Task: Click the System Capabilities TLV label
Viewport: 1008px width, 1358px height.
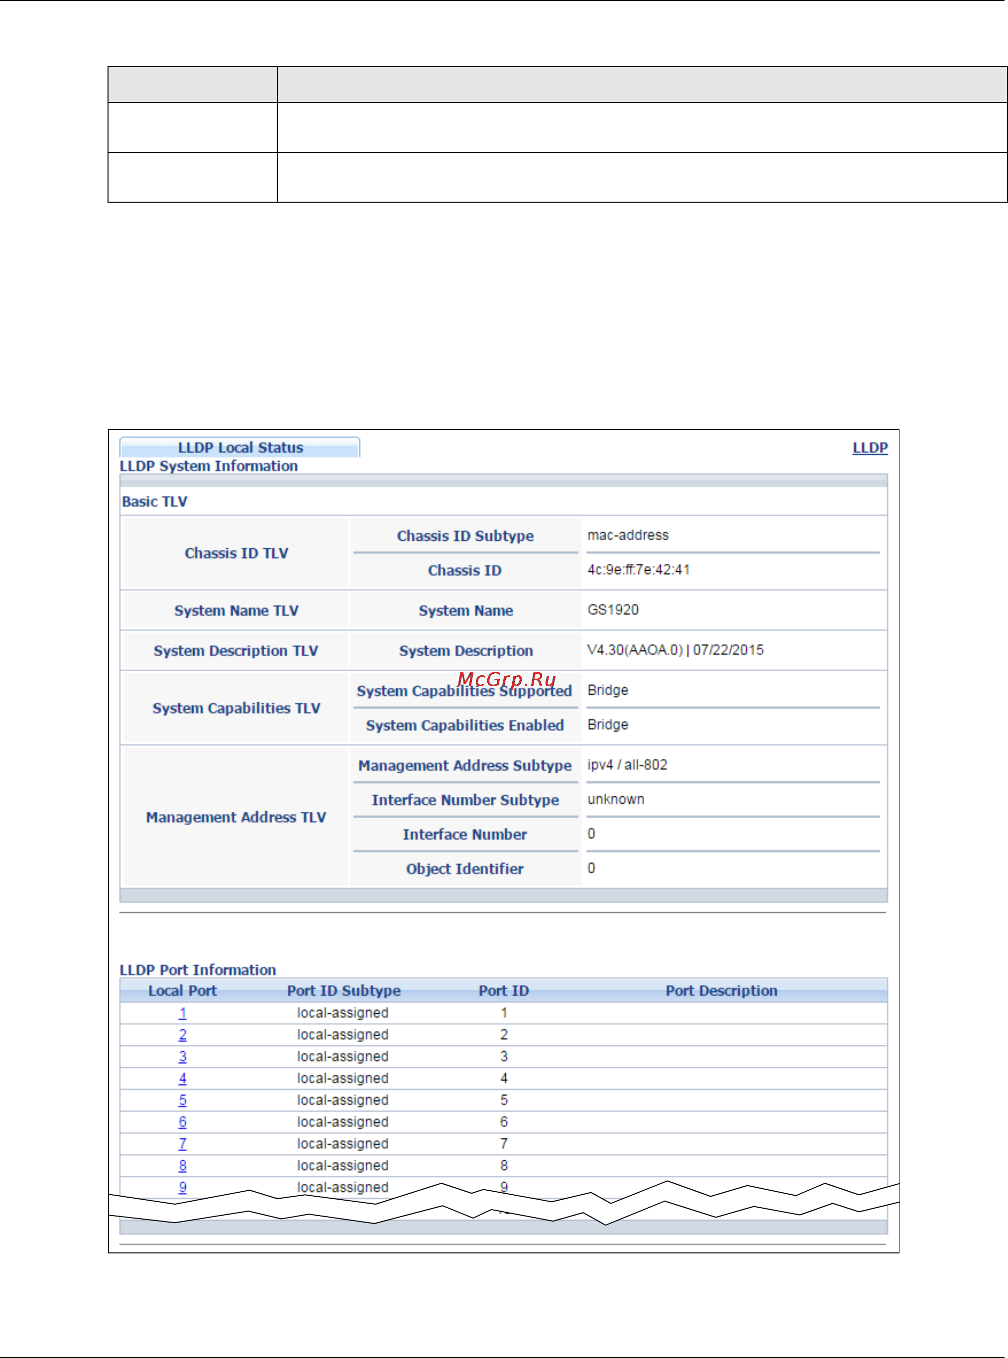Action: 236,708
